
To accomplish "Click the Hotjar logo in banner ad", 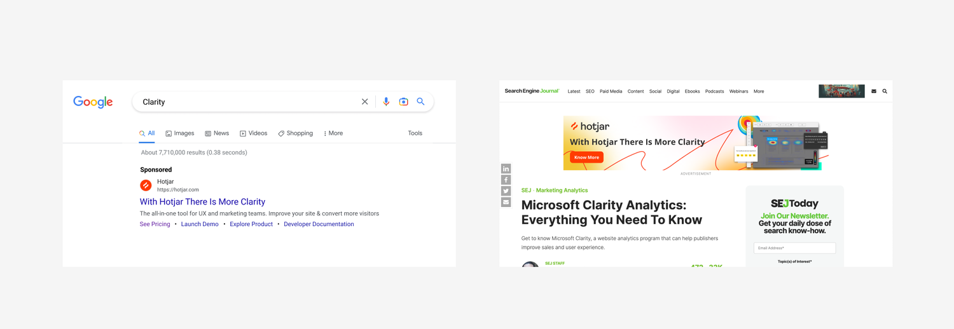I will tap(590, 127).
